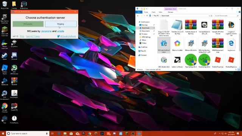The width and height of the screenshot is (242, 136).
Task: Click the taskbar search box
Action: [x=28, y=133]
